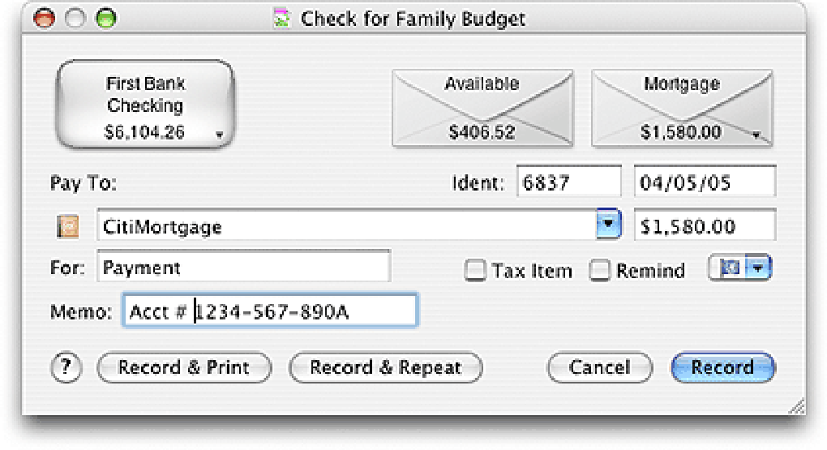Select the Ident number field
The height and width of the screenshot is (450, 827).
click(x=568, y=182)
